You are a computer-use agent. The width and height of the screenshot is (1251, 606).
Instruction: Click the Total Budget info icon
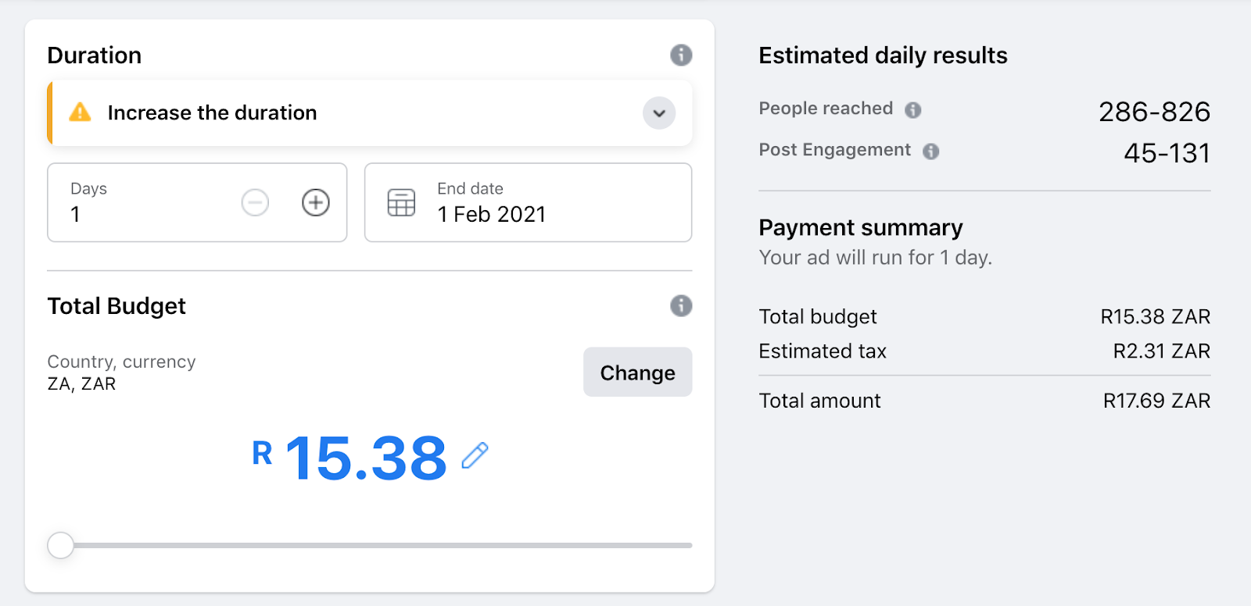[681, 305]
